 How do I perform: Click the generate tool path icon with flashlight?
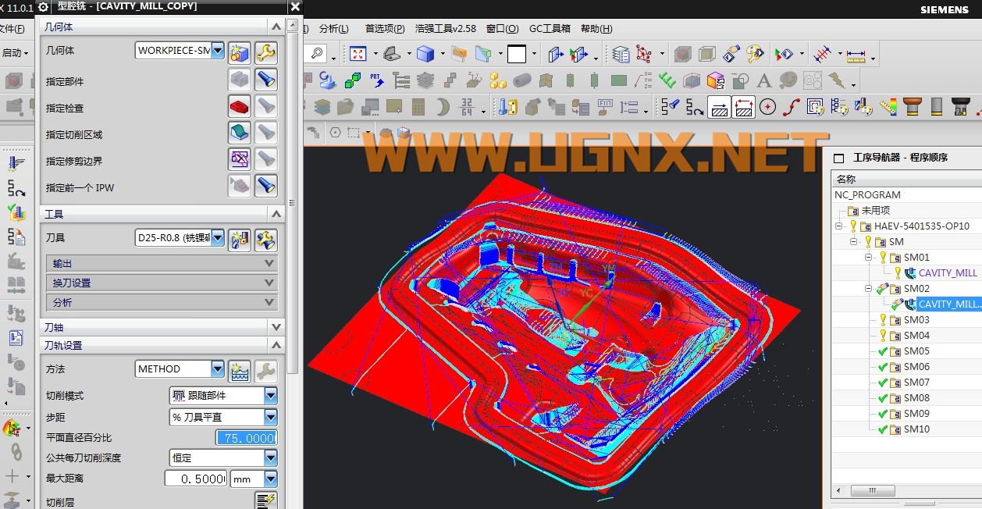[671, 106]
